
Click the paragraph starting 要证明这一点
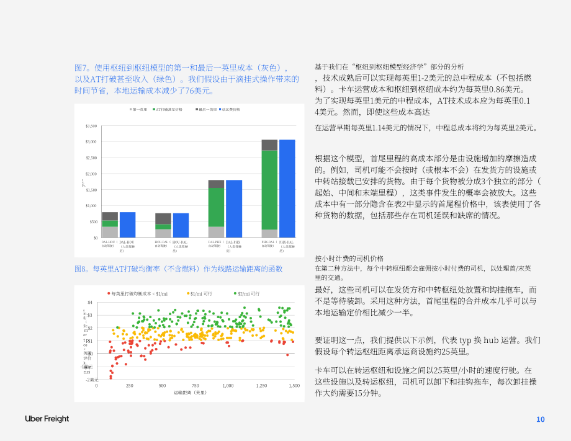(428, 346)
